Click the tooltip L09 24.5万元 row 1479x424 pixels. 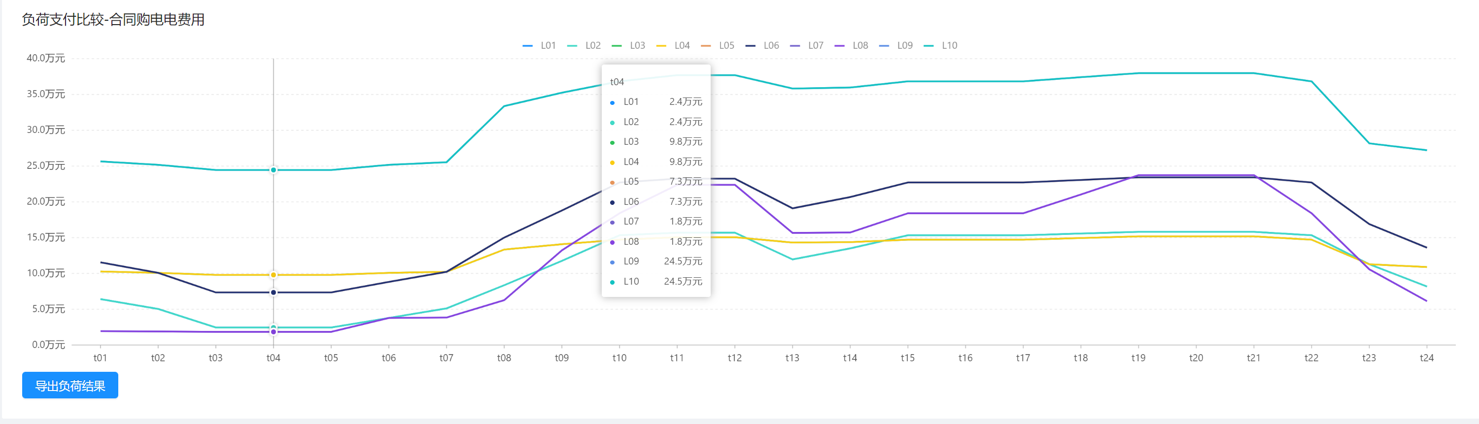(x=655, y=261)
